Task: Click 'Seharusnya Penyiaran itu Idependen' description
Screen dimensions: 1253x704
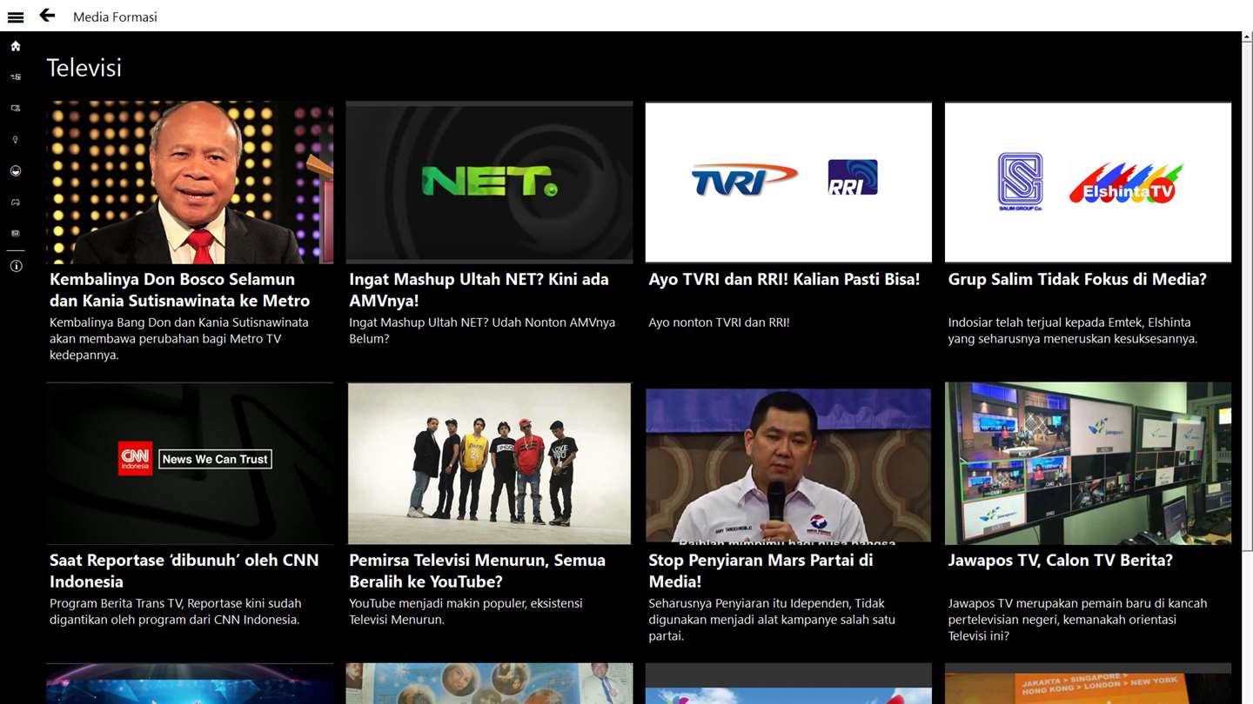Action: point(772,620)
